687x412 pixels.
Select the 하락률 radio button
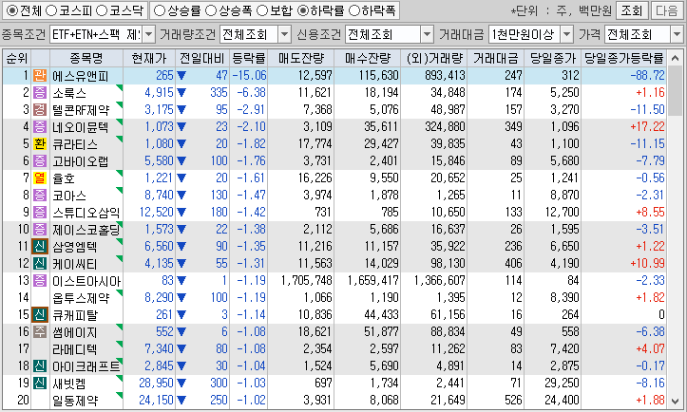(303, 10)
